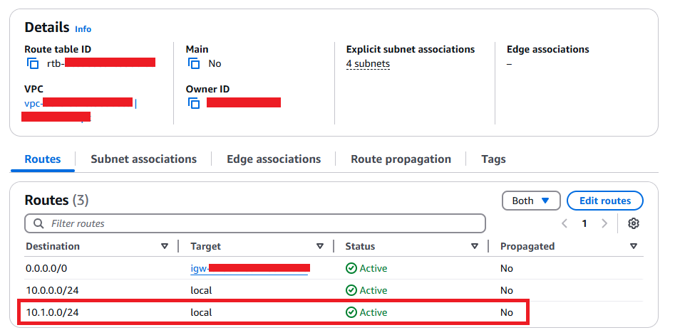Copy the Owner ID

coord(194,103)
